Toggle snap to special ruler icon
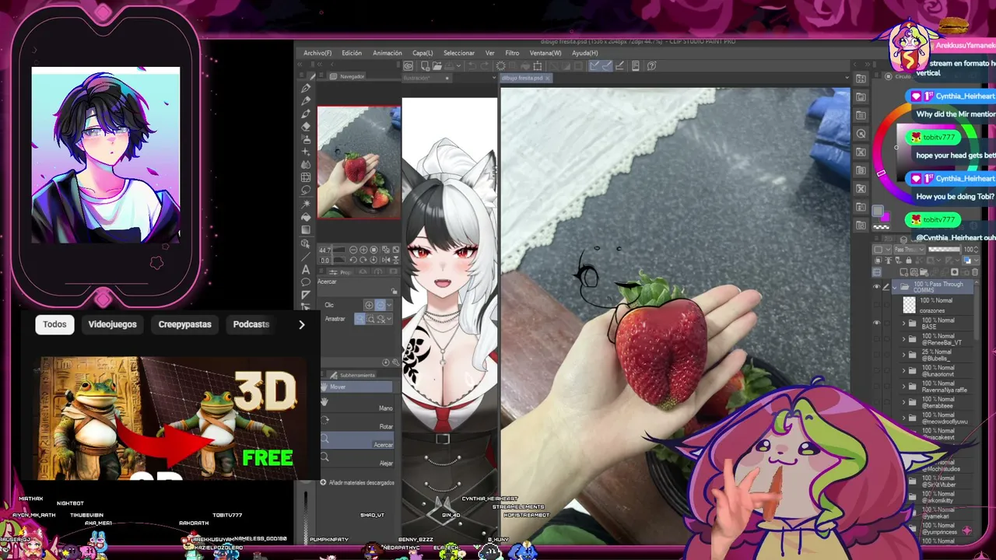996x560 pixels. [x=608, y=66]
